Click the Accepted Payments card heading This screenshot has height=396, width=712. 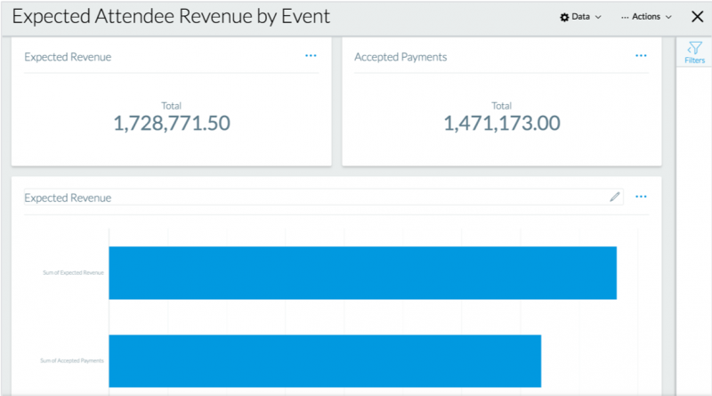(400, 57)
